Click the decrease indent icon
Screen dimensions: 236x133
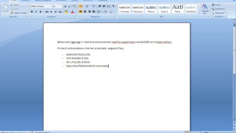100,6
